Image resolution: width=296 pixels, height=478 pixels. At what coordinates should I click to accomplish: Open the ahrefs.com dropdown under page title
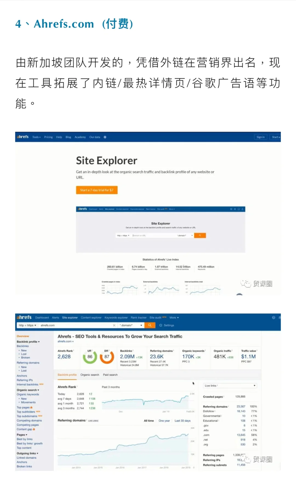[66, 342]
